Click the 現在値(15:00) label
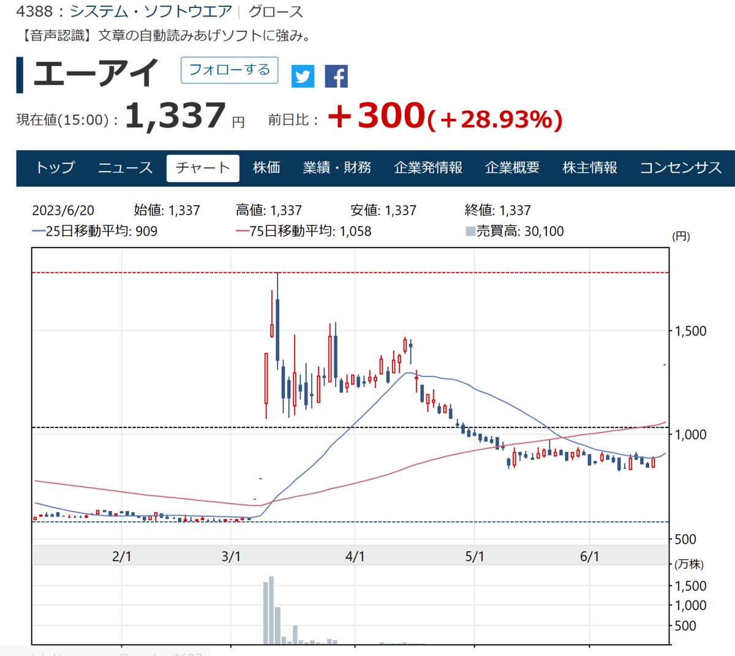The width and height of the screenshot is (735, 656). click(x=67, y=119)
